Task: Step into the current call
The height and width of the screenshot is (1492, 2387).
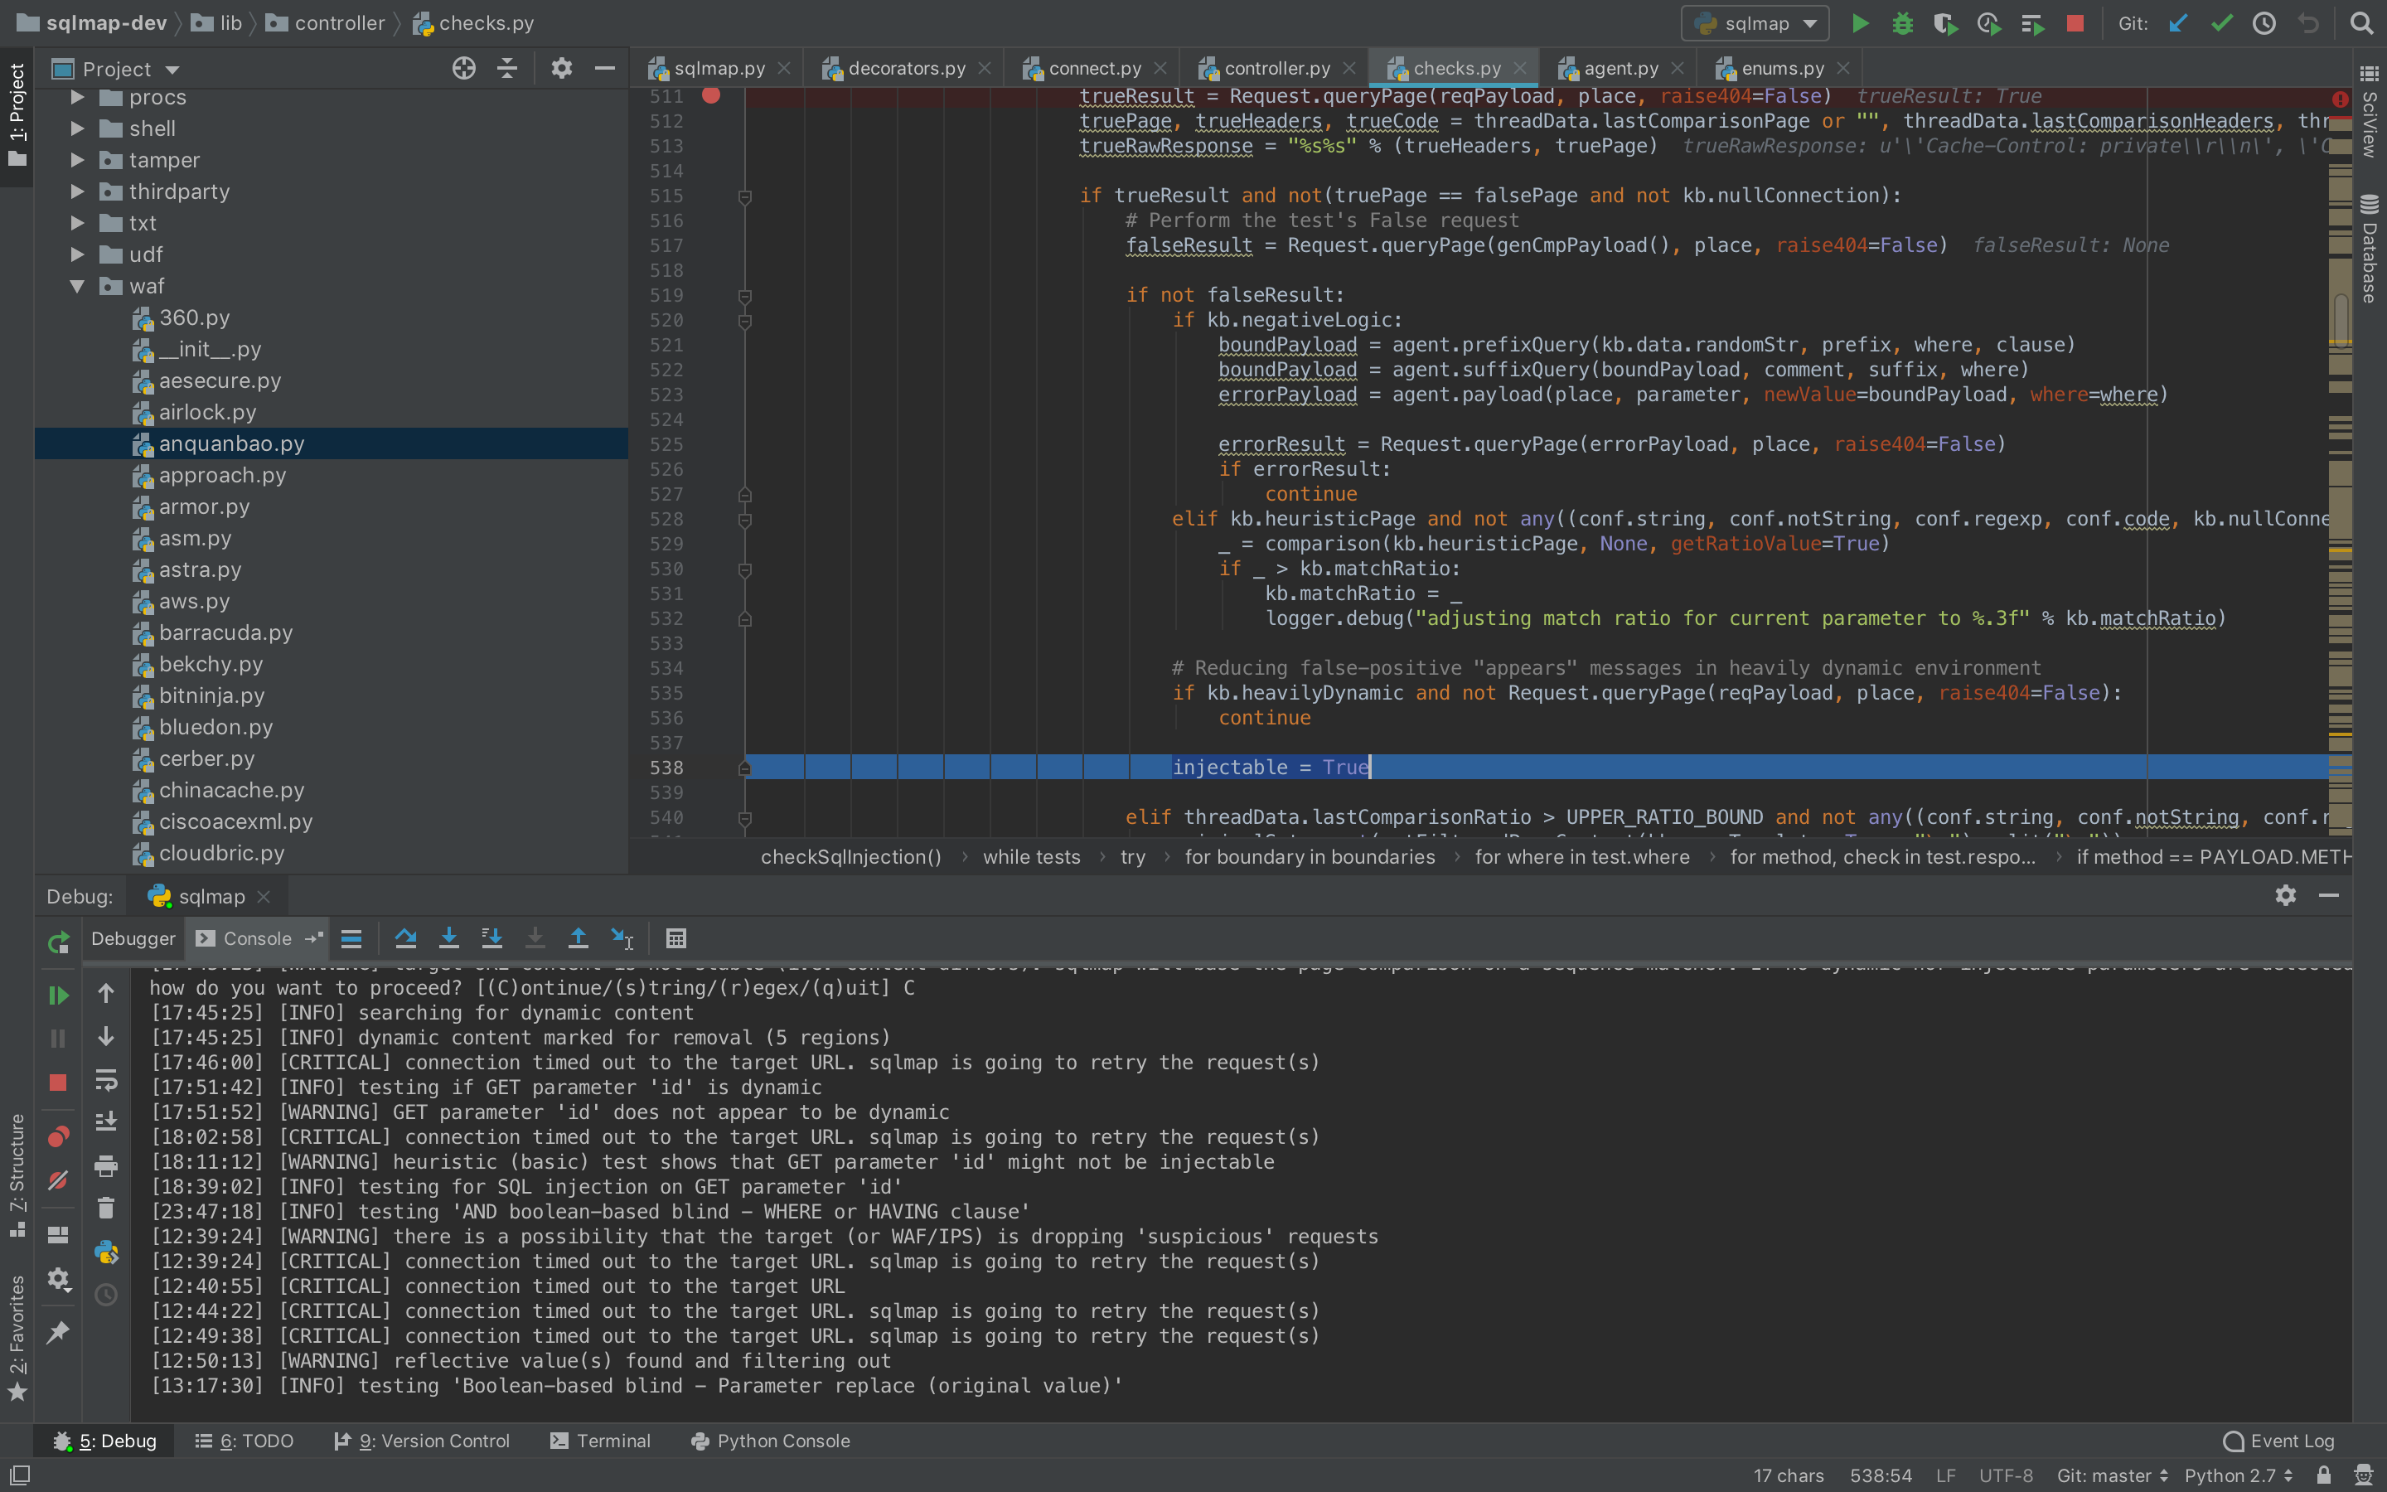Action: click(x=448, y=938)
